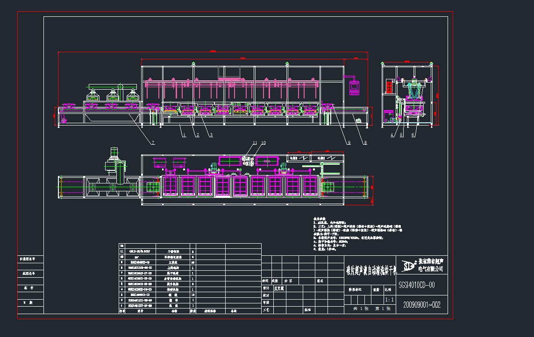
Task: Select balloon callout number 3
Action: coord(211,135)
